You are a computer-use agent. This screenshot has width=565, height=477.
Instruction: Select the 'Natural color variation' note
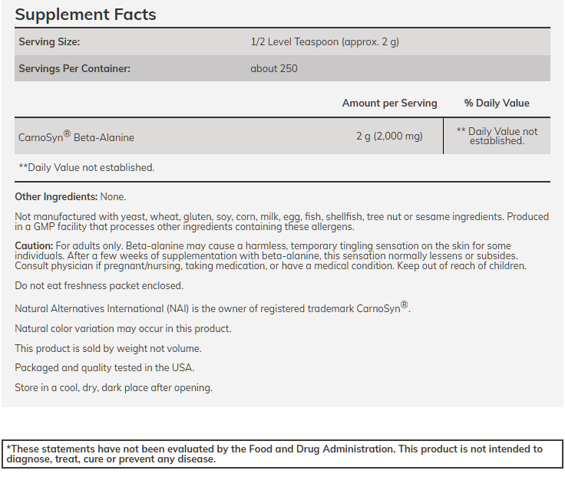click(x=123, y=328)
